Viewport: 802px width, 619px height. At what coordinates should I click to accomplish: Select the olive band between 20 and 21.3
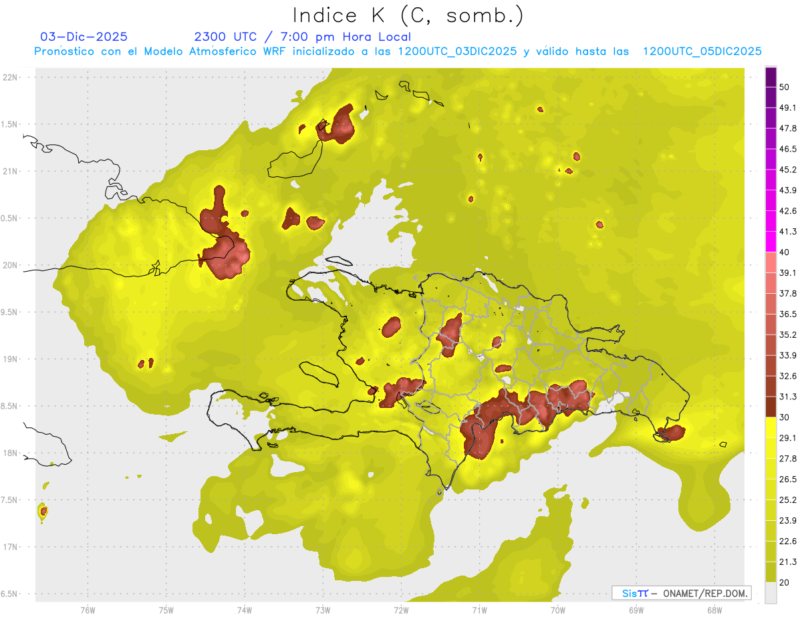[x=771, y=572]
